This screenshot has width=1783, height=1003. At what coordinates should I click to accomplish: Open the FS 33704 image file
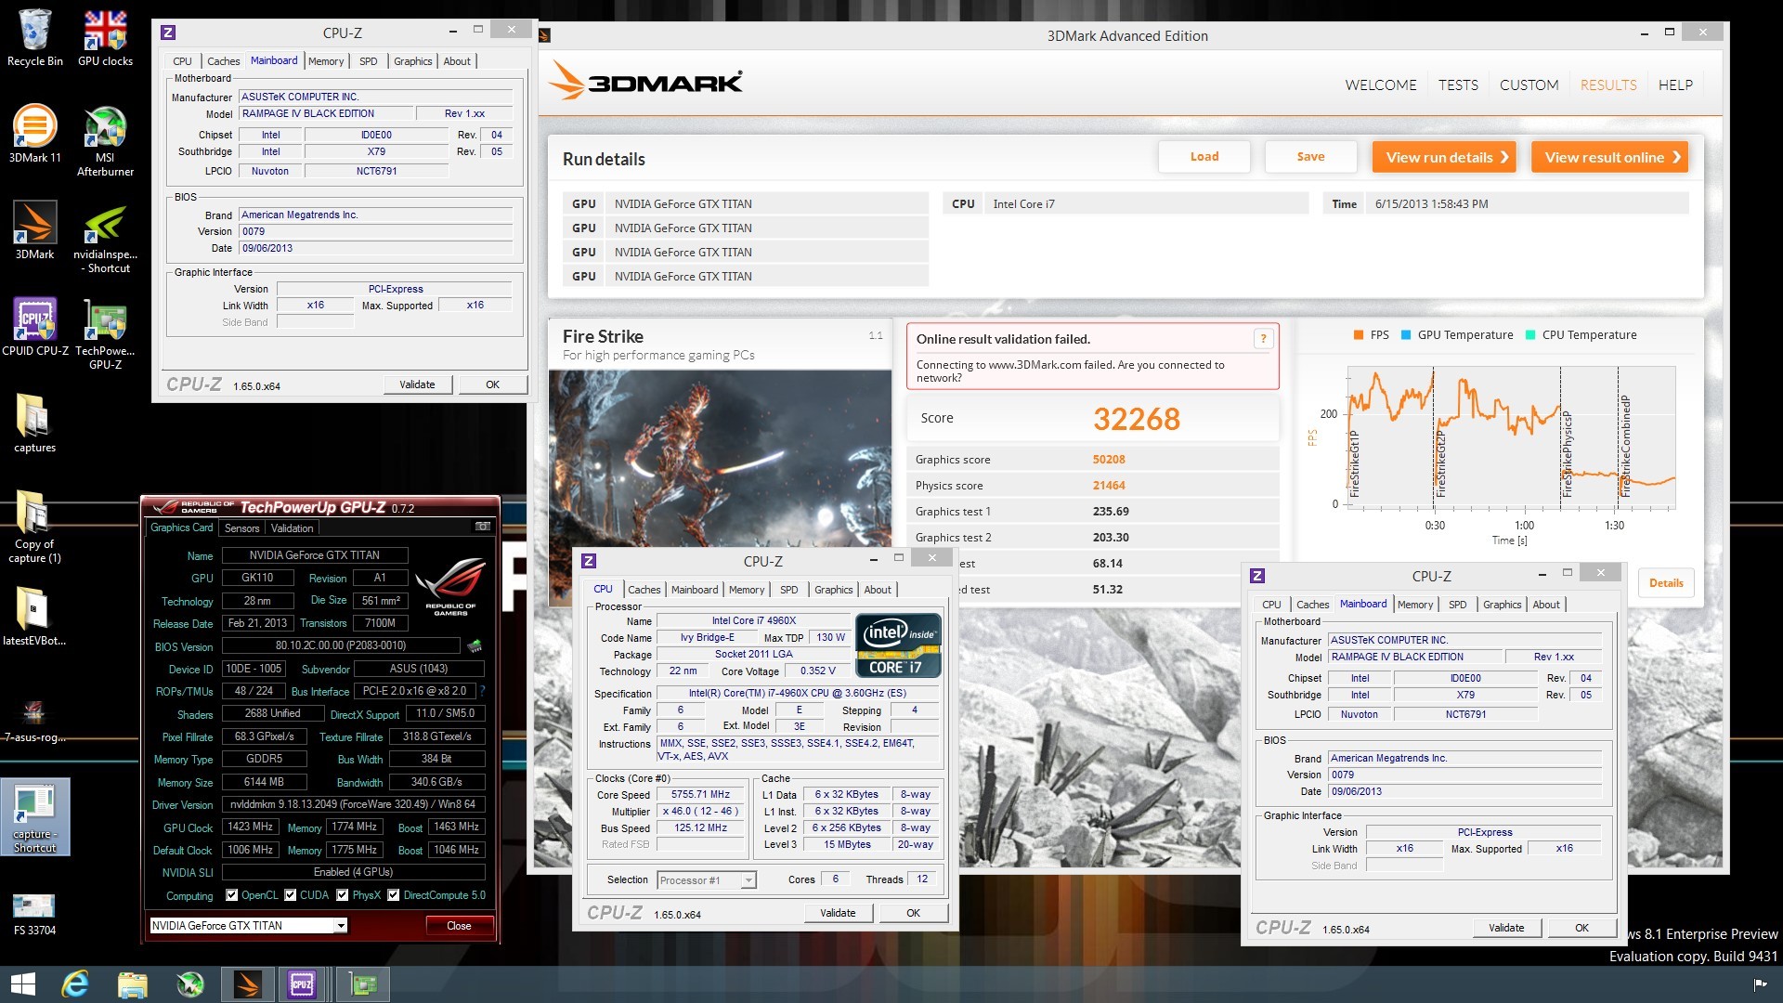coord(34,915)
